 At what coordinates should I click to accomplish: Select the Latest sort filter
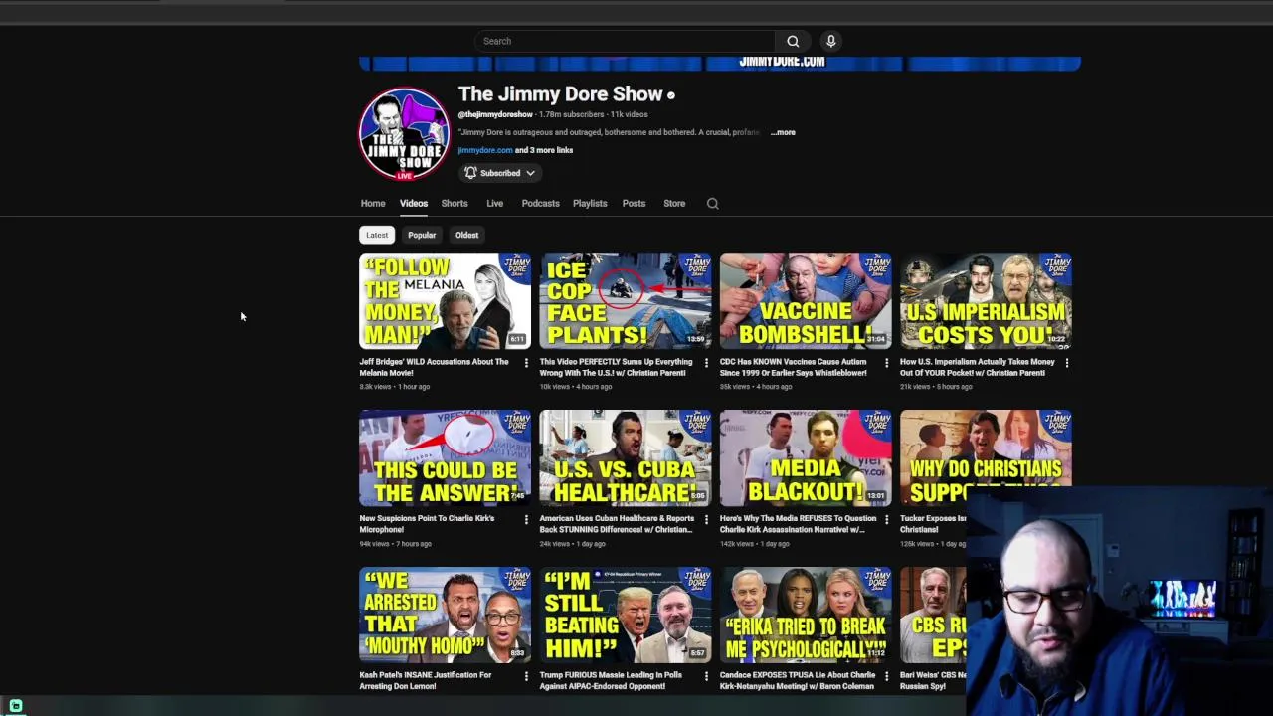coord(377,235)
